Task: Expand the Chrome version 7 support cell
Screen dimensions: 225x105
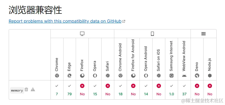Action: click(57, 90)
